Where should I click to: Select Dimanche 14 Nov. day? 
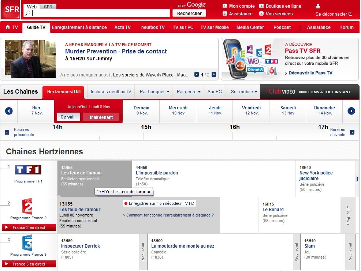coord(324,110)
